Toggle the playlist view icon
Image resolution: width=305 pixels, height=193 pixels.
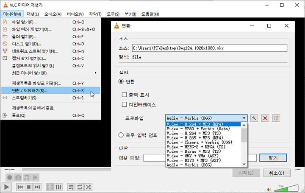click(71, 187)
